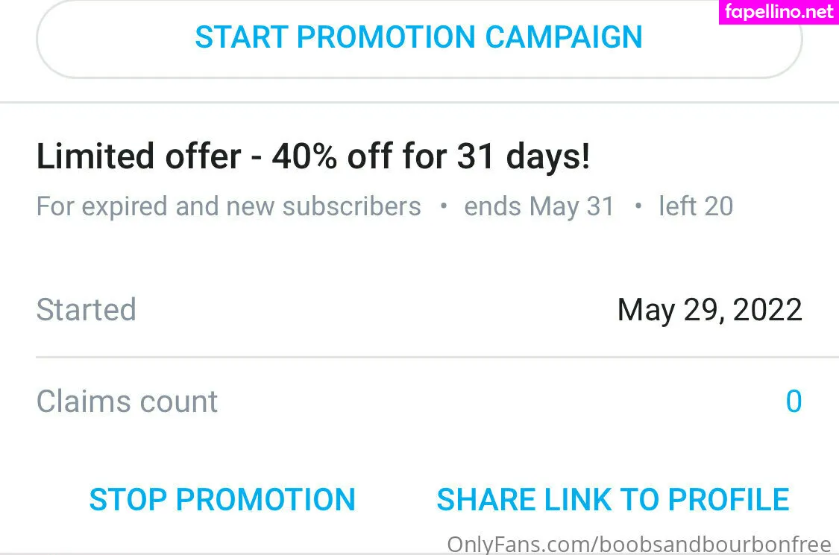Image resolution: width=839 pixels, height=555 pixels.
Task: Click the separator line under the campaign button
Action: pyautogui.click(x=419, y=101)
